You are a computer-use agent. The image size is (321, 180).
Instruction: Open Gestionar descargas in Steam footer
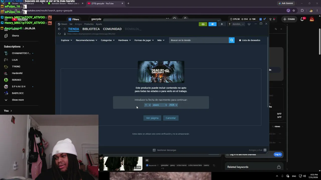165,150
